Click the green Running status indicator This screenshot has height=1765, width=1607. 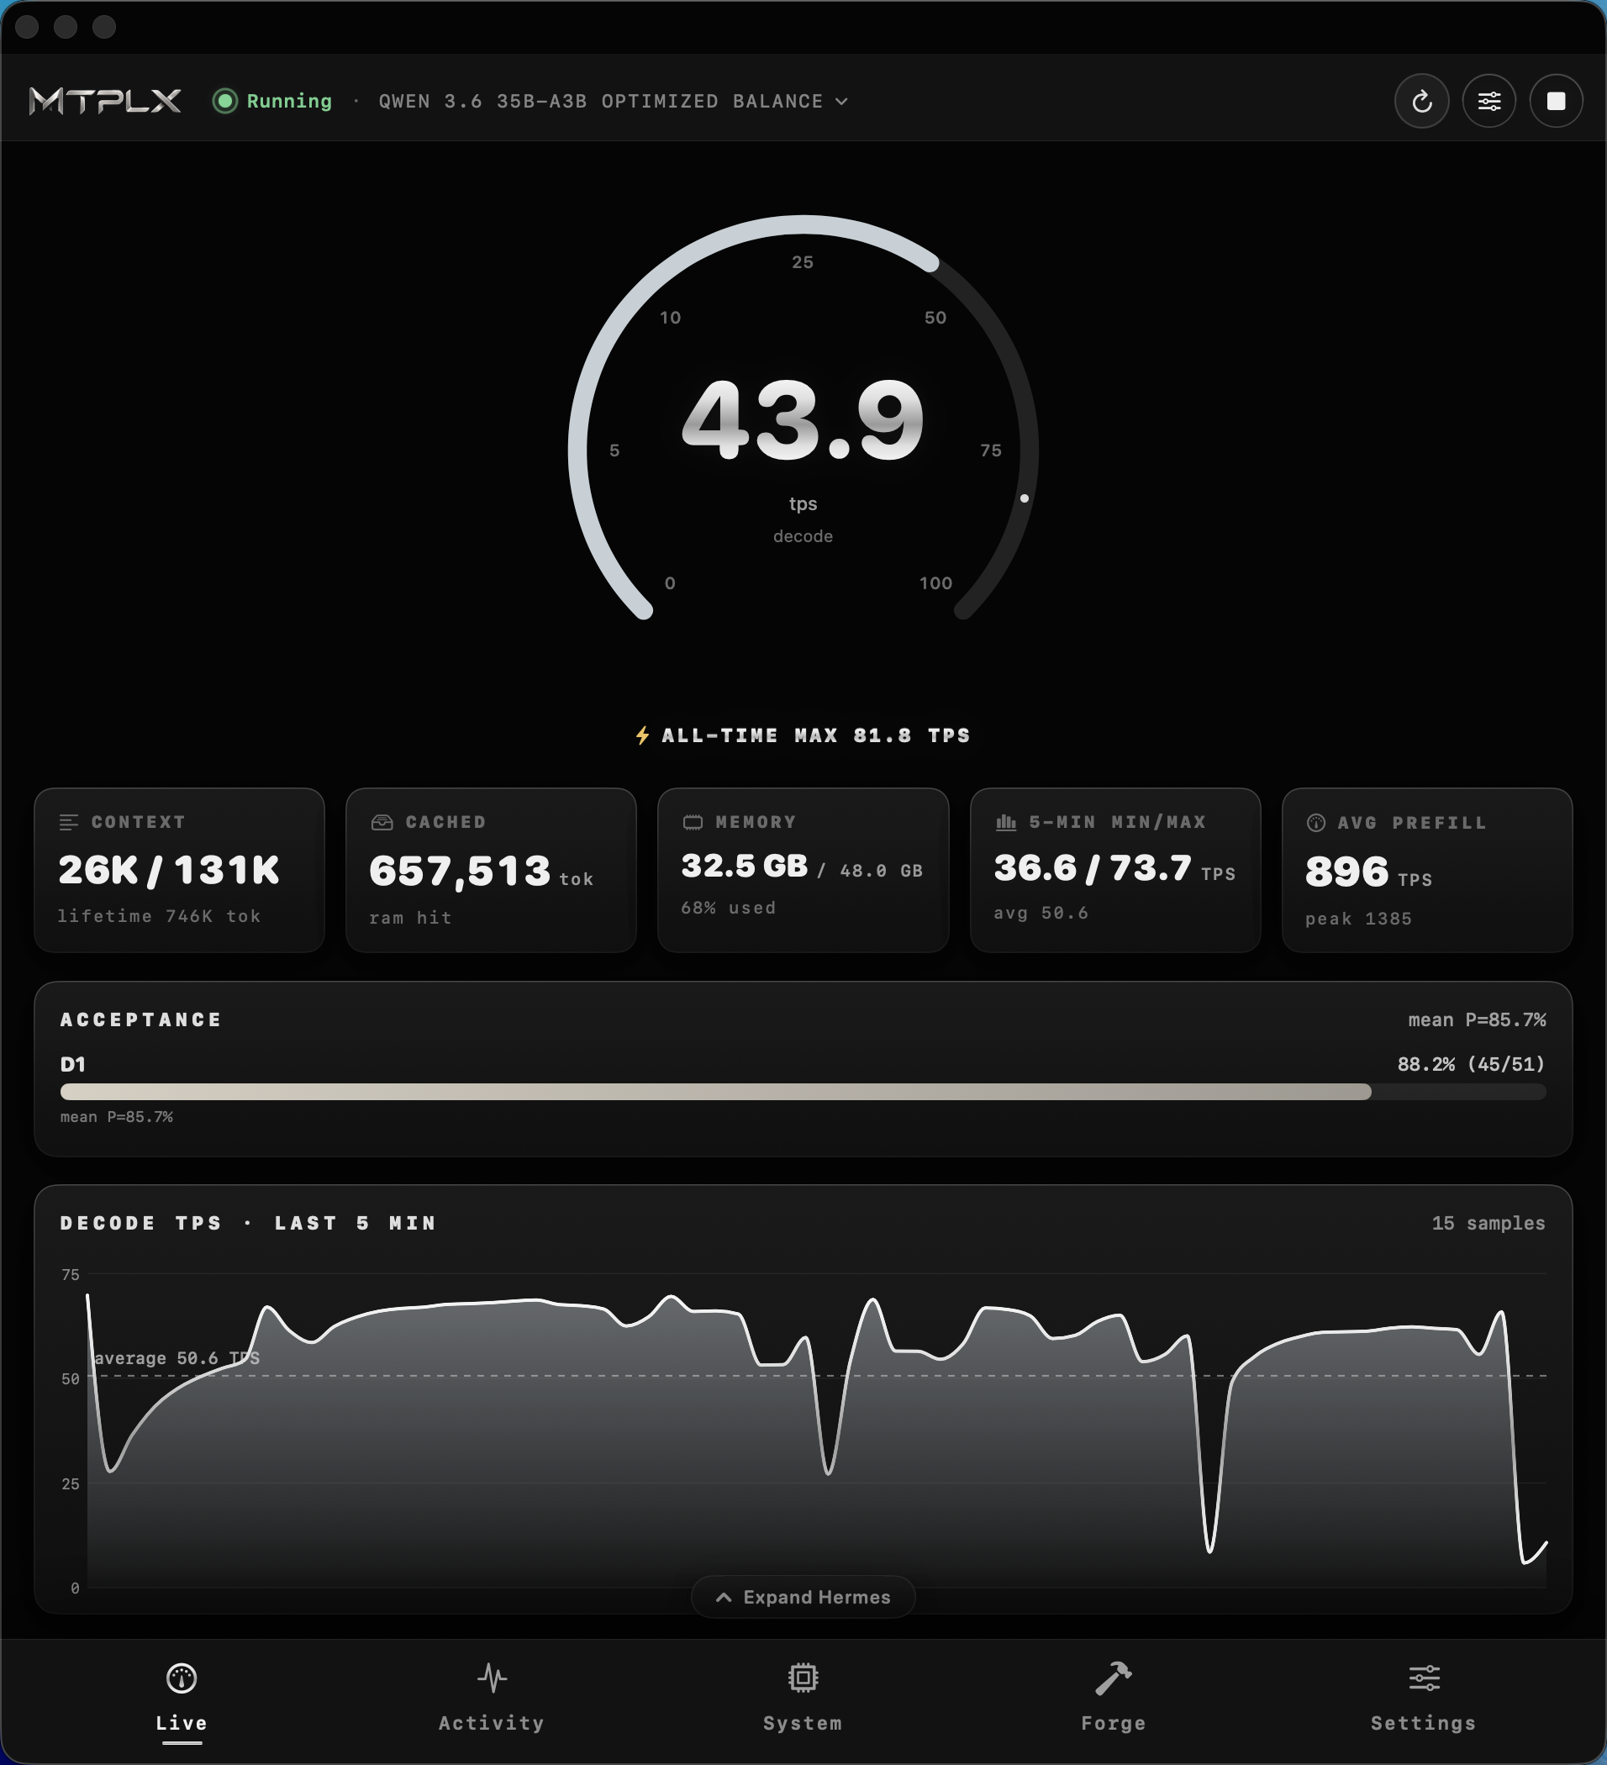point(272,102)
